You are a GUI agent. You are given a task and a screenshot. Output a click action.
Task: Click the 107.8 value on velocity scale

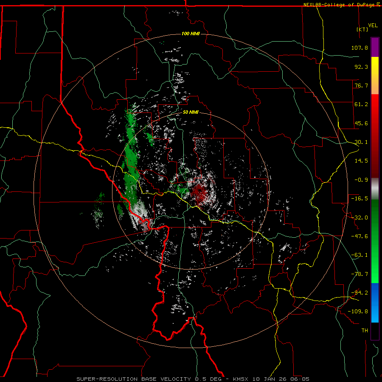point(360,48)
